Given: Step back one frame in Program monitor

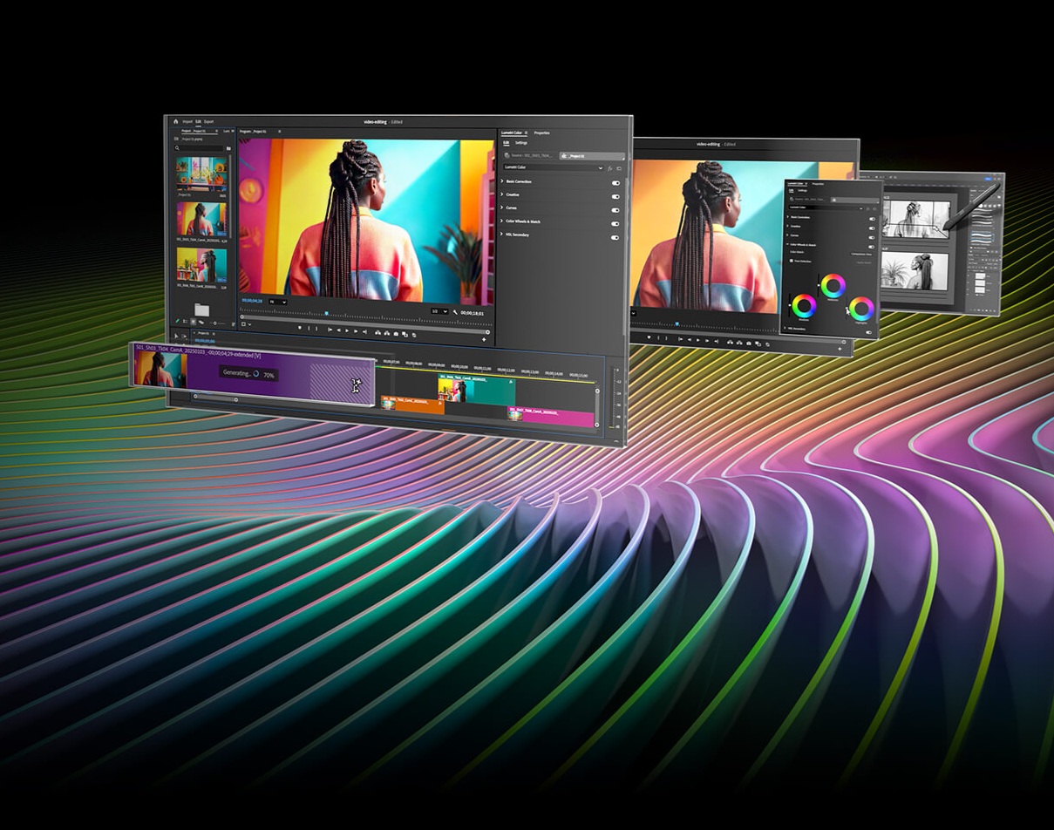Looking at the screenshot, I should coord(339,330).
